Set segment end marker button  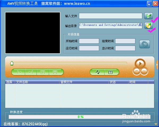coord(31,72)
